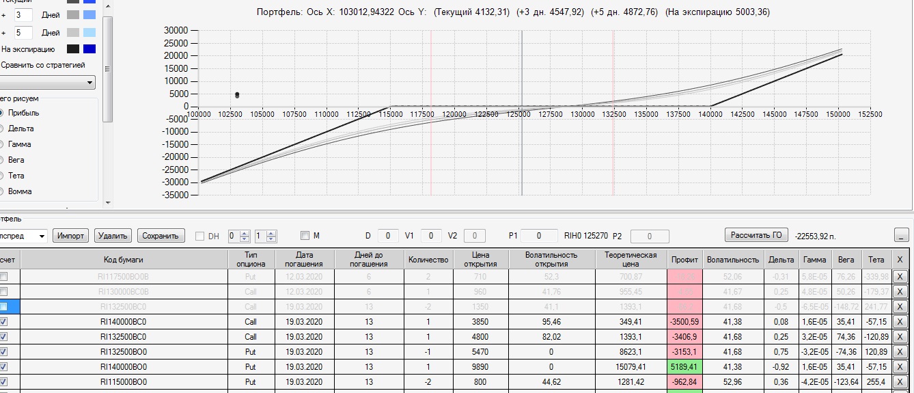The width and height of the screenshot is (914, 393).
Task: Uncheck the RI140000BO0 Put row checkbox
Action: click(3, 366)
